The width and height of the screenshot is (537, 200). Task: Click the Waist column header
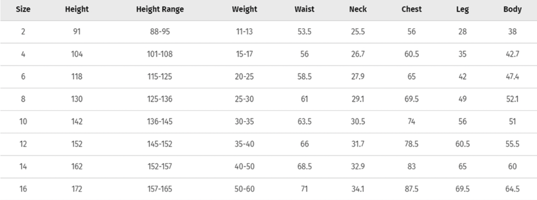click(x=304, y=10)
